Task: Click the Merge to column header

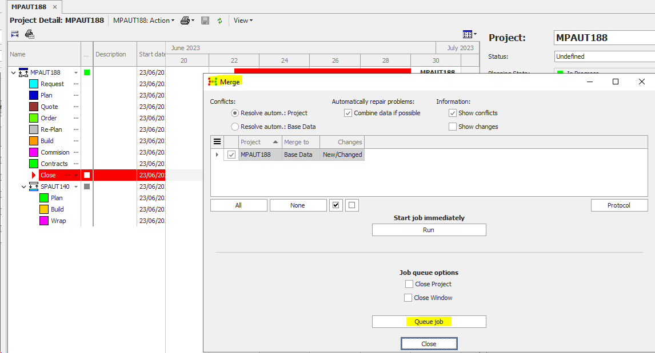Action: pyautogui.click(x=301, y=142)
